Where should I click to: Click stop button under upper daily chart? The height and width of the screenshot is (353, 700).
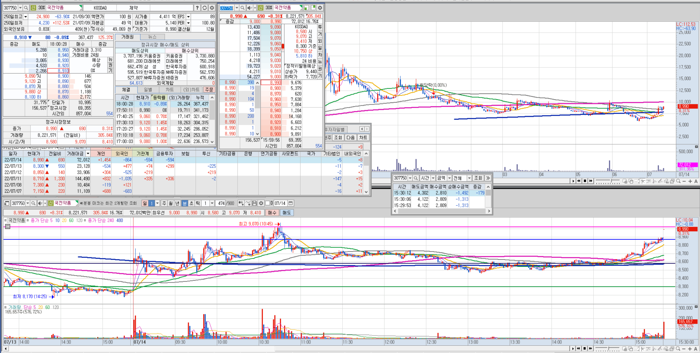(585, 181)
